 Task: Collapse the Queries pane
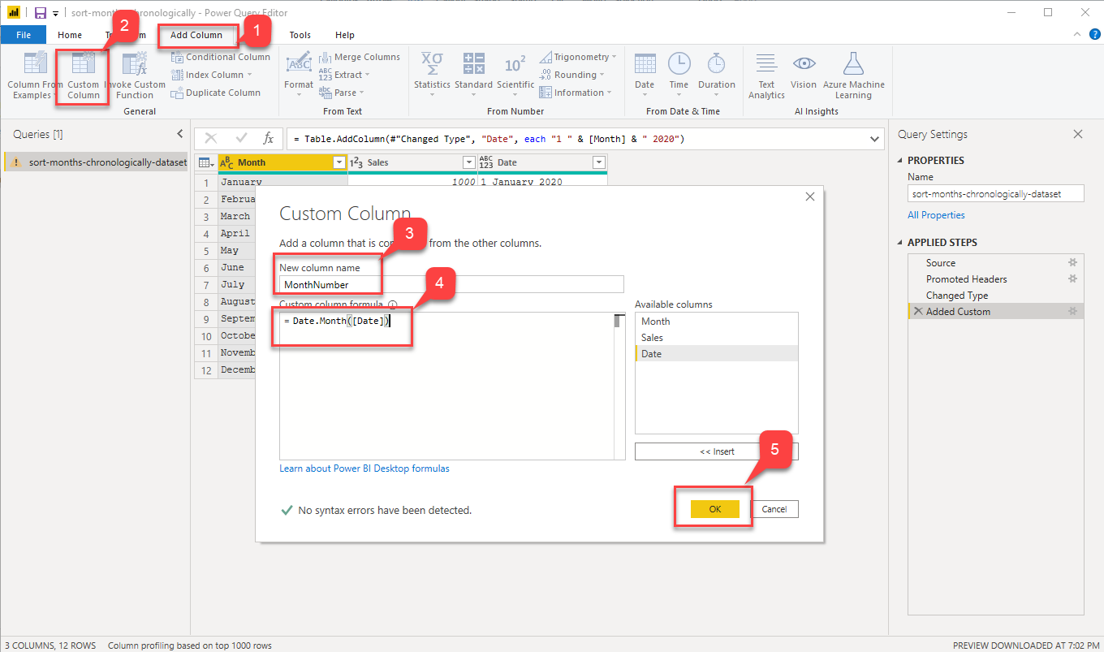(180, 134)
